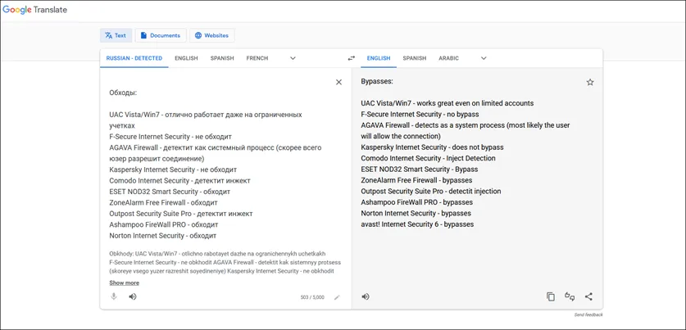This screenshot has width=686, height=330.
Task: Expand the target language list chevron
Action: 484,58
